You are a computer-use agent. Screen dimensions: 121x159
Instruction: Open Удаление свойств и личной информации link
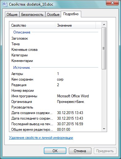(41, 138)
